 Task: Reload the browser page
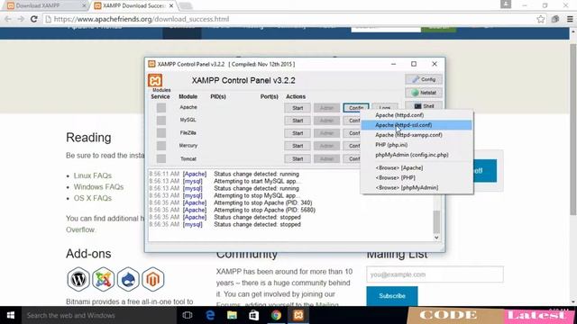click(34, 19)
